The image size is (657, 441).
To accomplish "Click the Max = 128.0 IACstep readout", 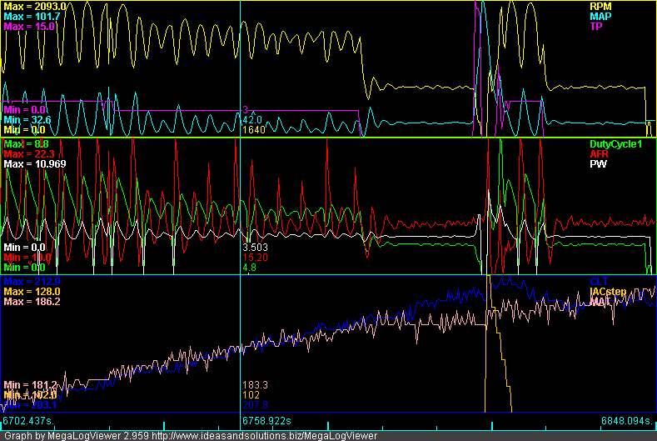I will (28, 291).
